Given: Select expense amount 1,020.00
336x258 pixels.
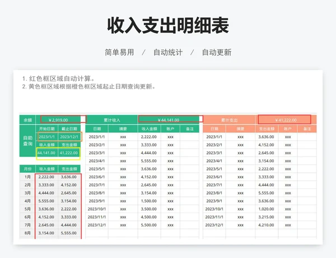Looking at the screenshot, I should [x=266, y=209].
